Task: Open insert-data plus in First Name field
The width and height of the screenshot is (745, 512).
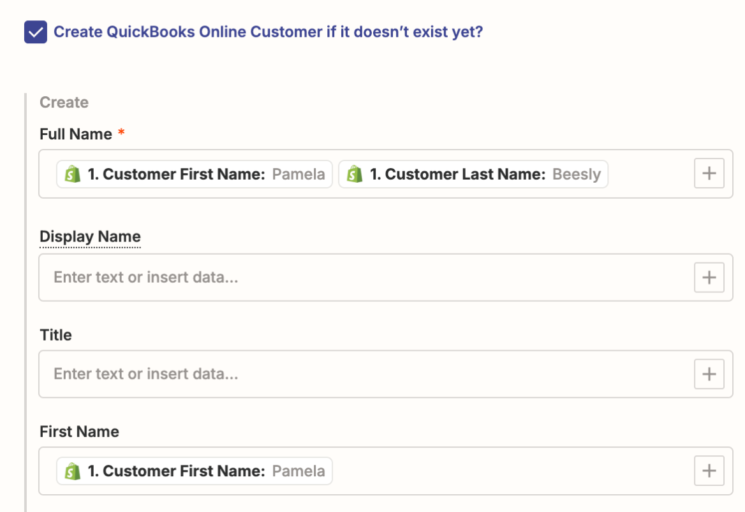Action: (709, 471)
